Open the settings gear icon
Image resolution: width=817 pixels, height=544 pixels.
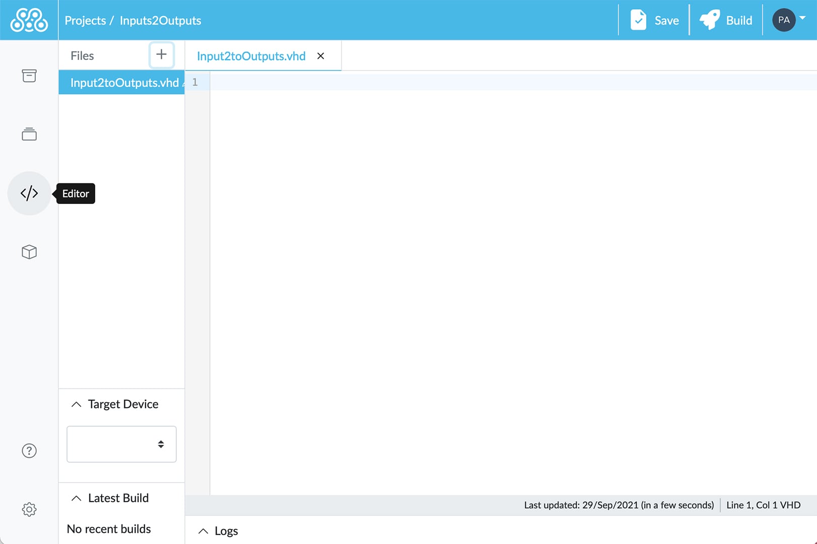pyautogui.click(x=29, y=509)
